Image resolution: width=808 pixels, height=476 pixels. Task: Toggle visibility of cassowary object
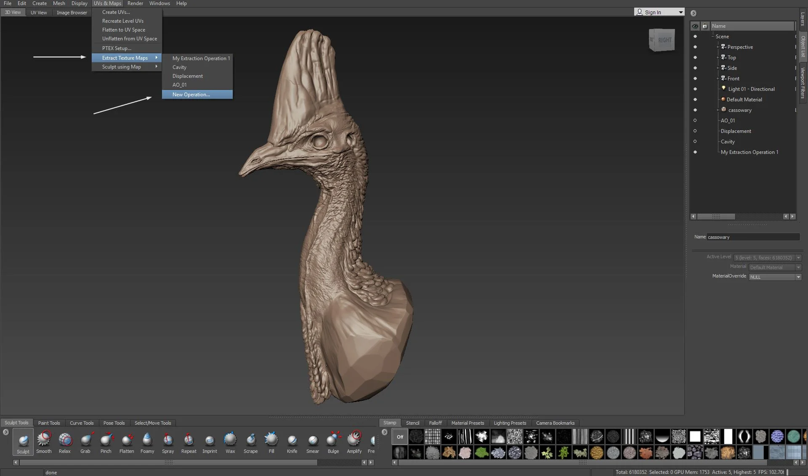pos(695,110)
